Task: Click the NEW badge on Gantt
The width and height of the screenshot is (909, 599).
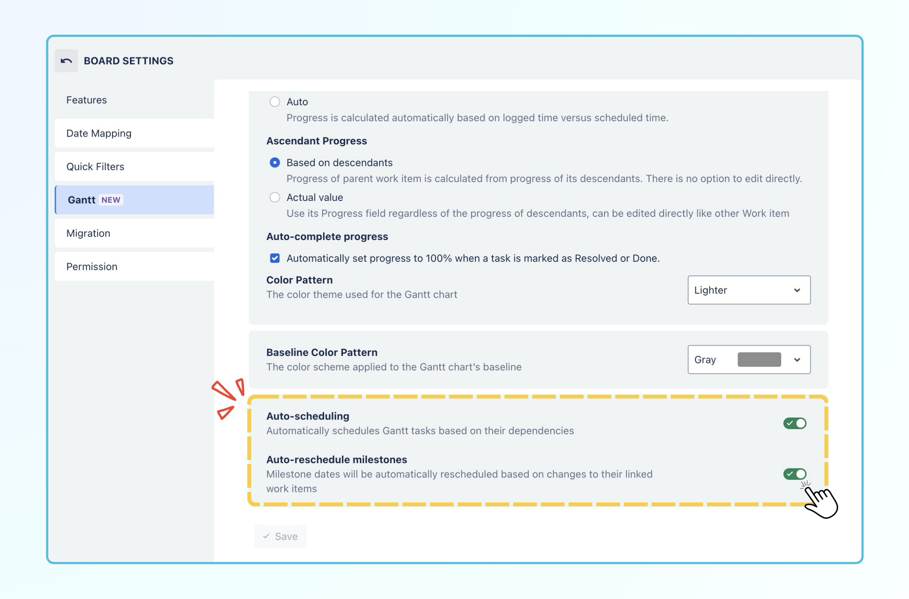Action: coord(111,200)
